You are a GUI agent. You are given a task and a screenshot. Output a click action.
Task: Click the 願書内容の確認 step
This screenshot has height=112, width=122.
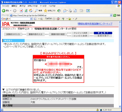click(58, 34)
